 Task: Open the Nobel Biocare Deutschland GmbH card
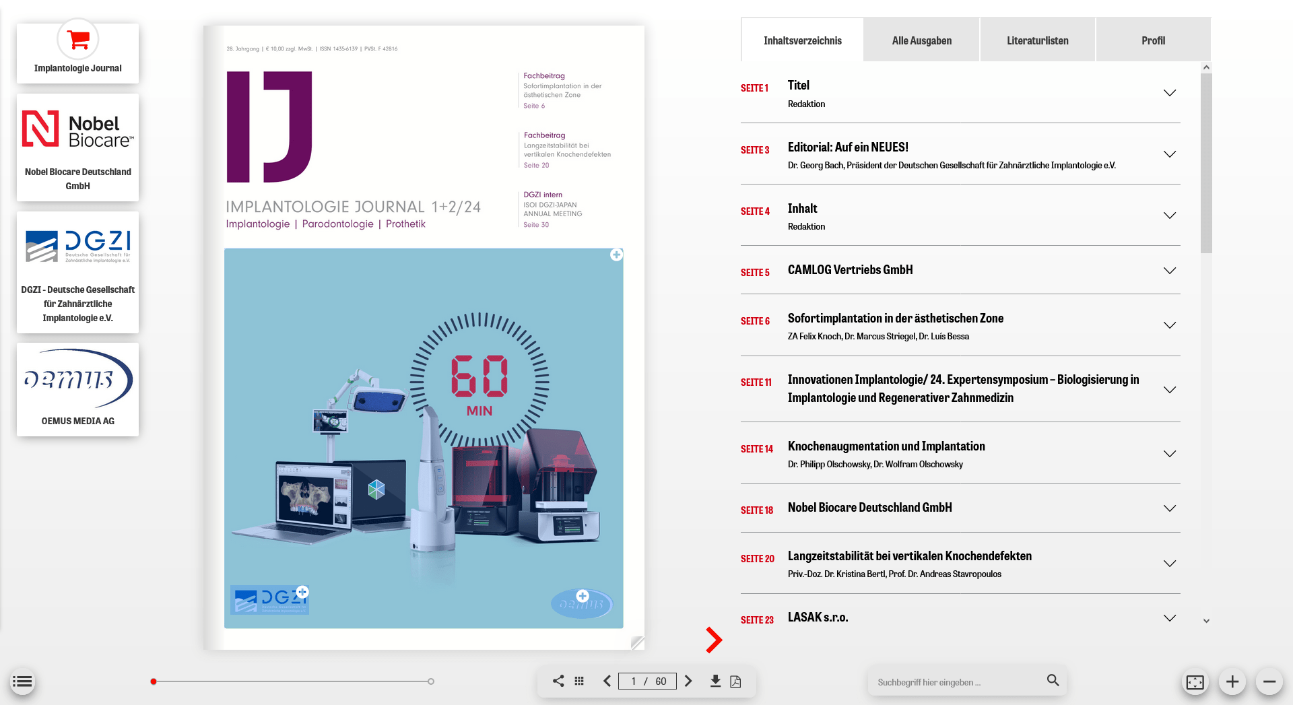78,147
